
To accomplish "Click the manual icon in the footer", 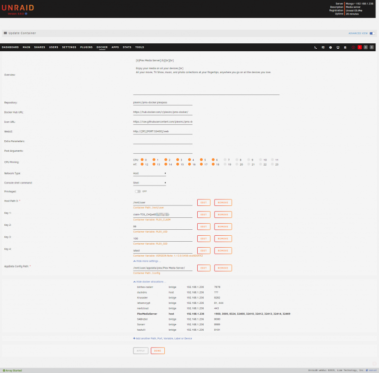I will (367, 370).
